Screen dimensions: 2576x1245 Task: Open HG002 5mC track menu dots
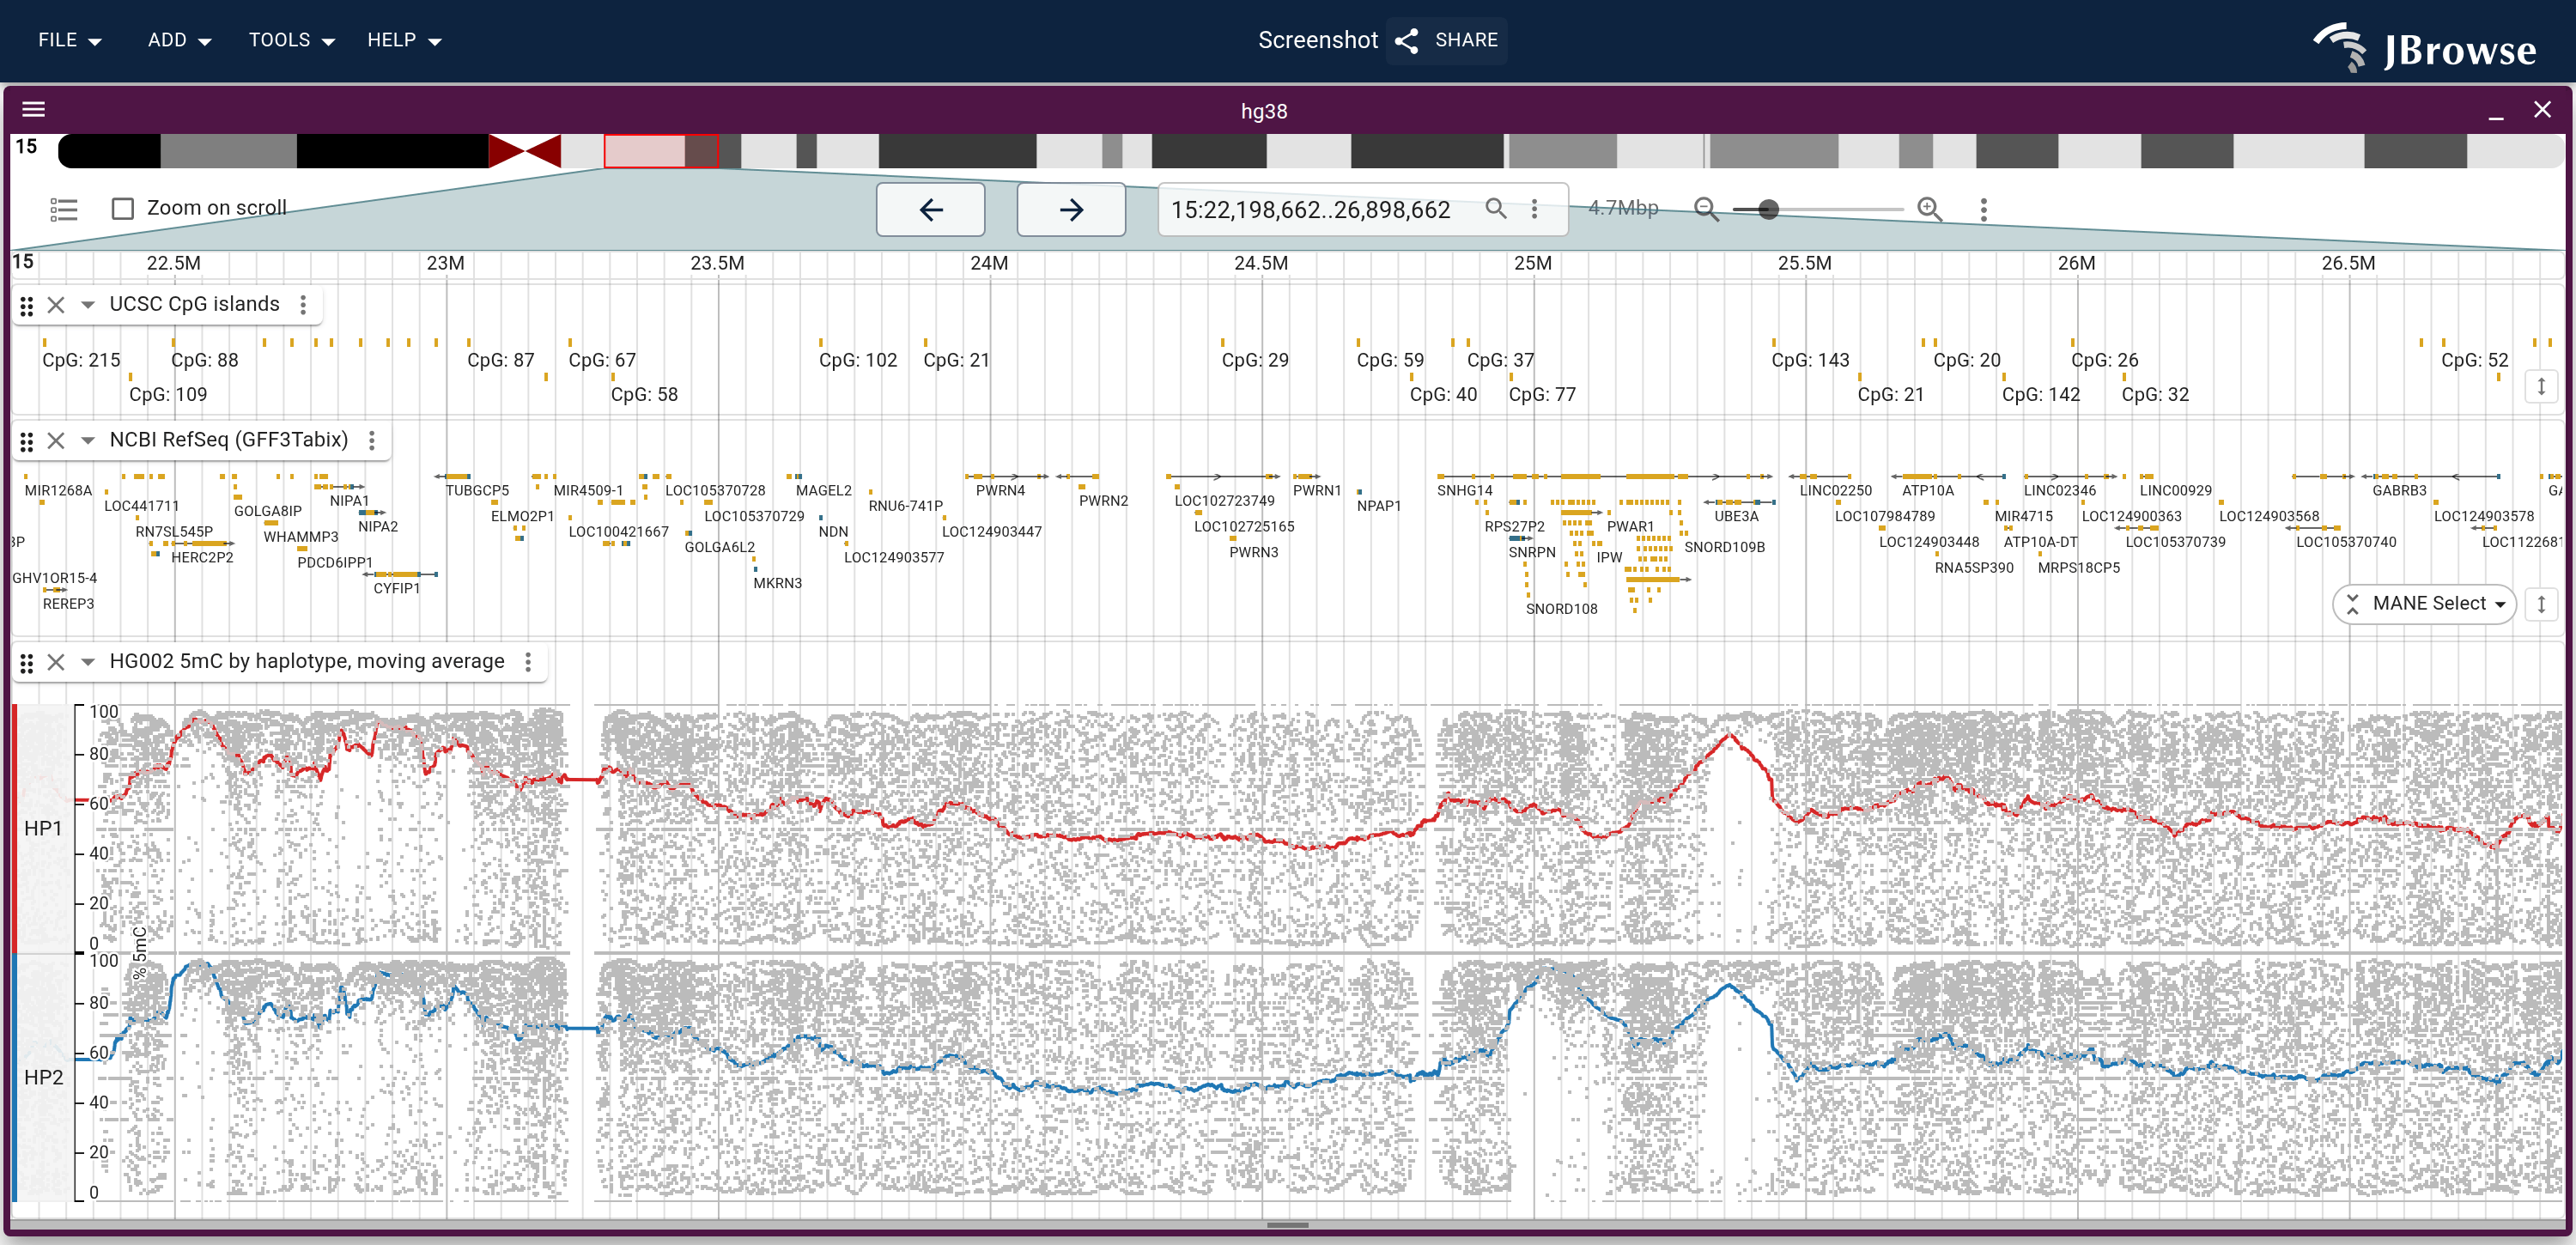(x=528, y=661)
